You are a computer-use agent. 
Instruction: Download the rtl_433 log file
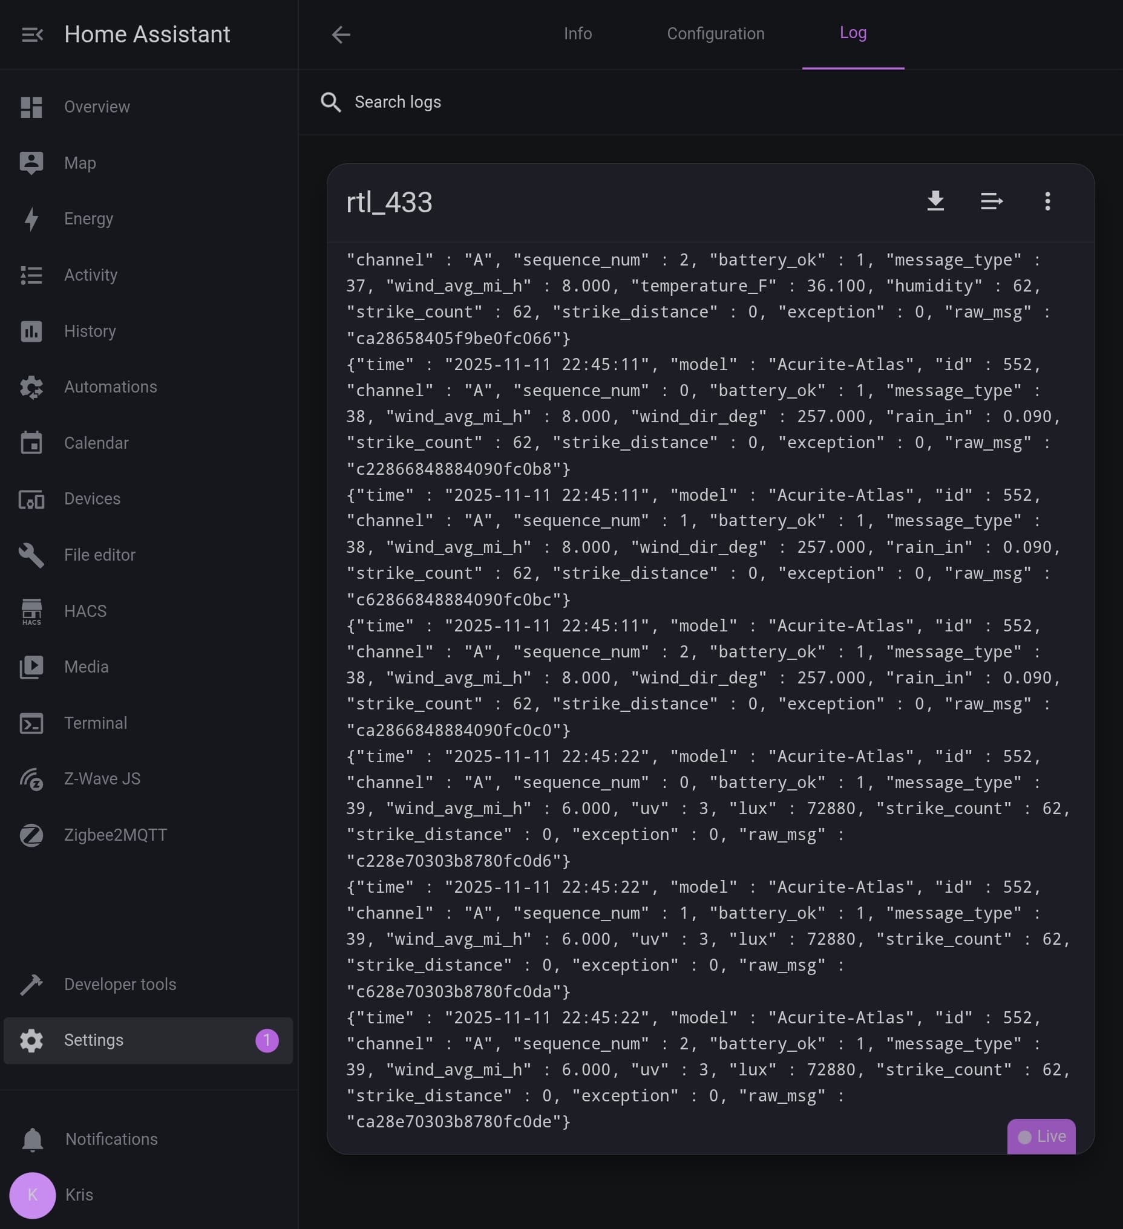pos(935,201)
